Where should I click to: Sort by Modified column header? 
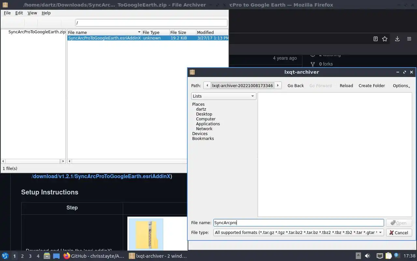click(212, 32)
